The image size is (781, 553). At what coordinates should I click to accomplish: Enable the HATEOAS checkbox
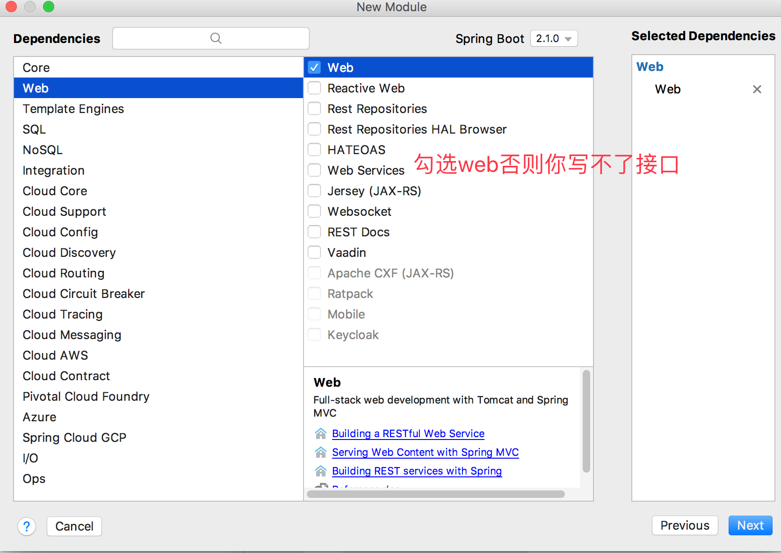click(x=314, y=149)
